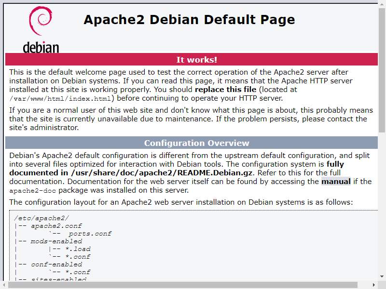Click the 'mods-enabled' tree entry
386x289 pixels.
coord(56,241)
